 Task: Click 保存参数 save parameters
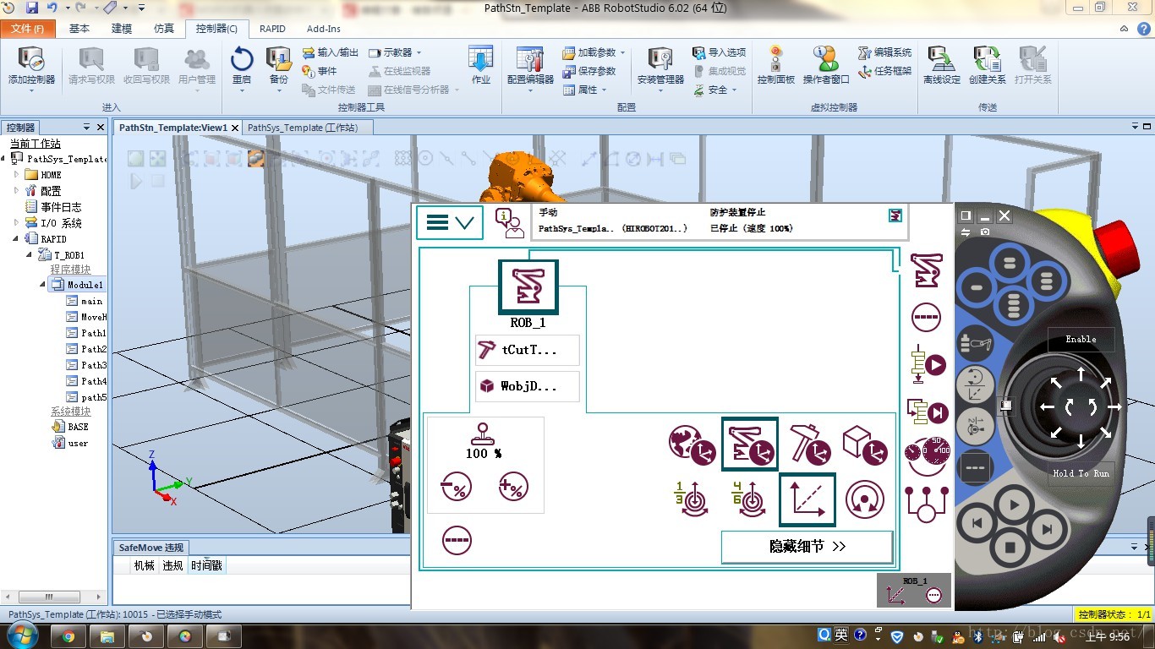[589, 71]
